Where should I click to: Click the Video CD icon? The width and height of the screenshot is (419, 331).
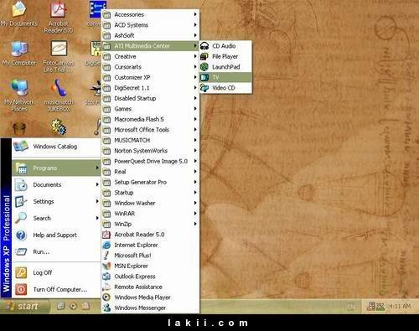click(x=204, y=88)
